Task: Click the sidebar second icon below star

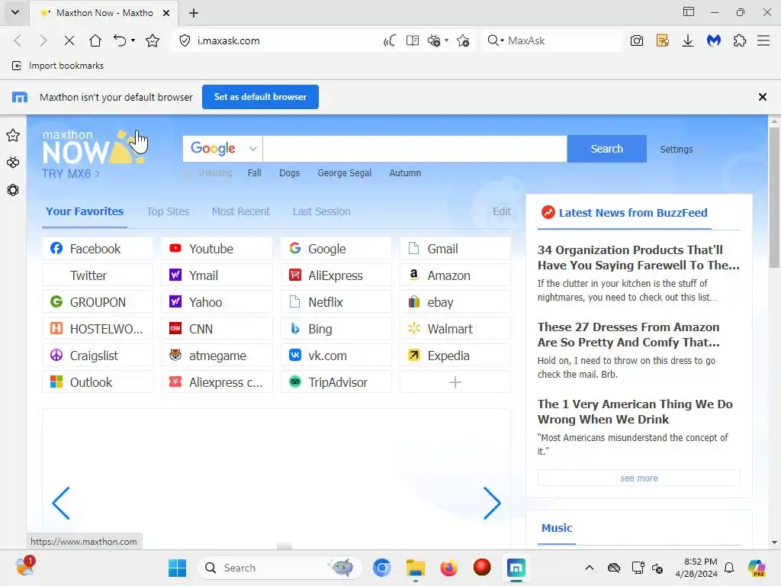Action: coord(13,163)
